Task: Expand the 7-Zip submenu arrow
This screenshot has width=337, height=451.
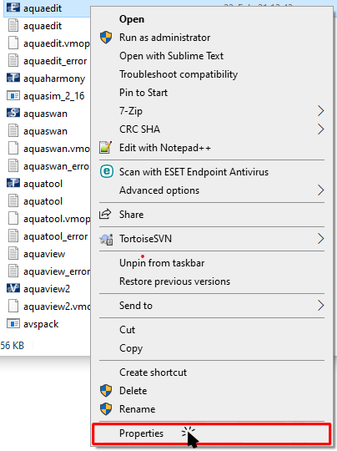Action: [320, 111]
